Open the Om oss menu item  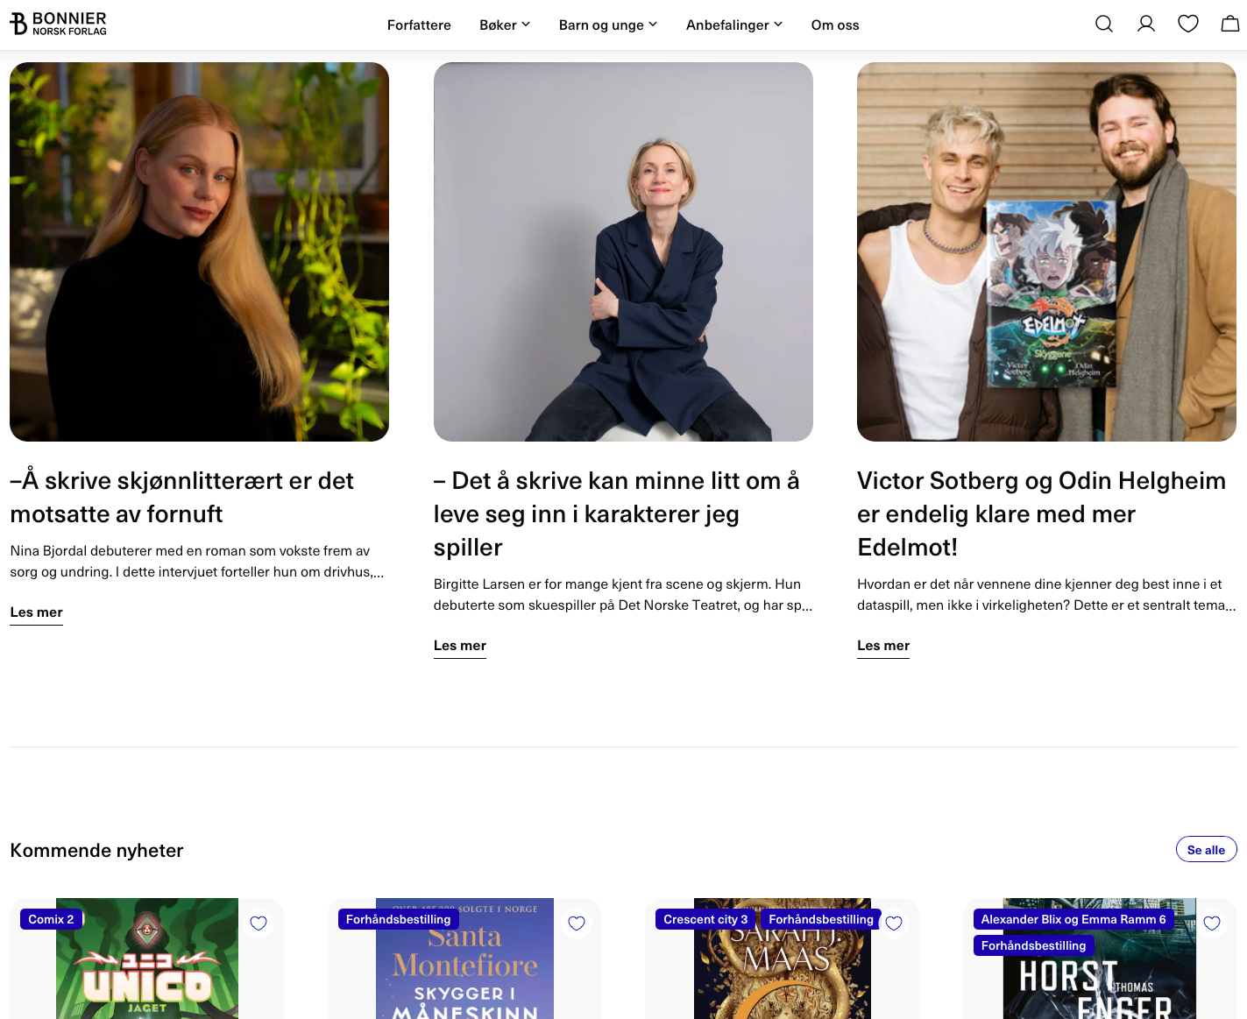tap(835, 25)
